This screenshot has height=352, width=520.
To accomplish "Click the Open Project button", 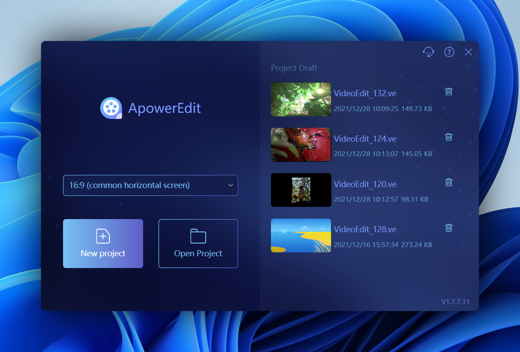I will pyautogui.click(x=198, y=244).
